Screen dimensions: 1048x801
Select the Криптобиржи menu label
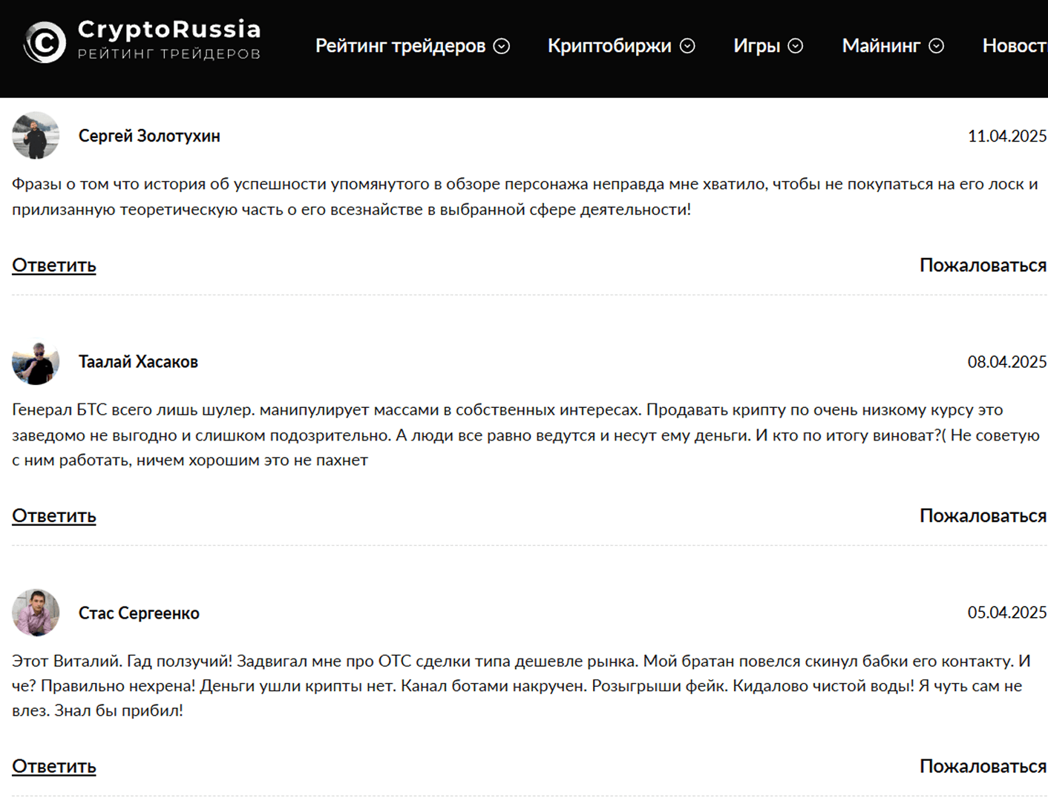tap(609, 46)
